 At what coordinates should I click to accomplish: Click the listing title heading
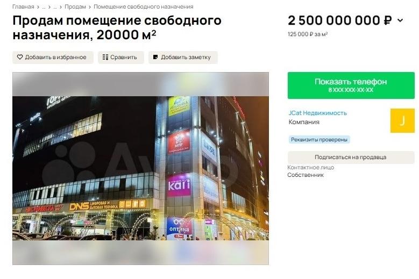[x=117, y=27]
